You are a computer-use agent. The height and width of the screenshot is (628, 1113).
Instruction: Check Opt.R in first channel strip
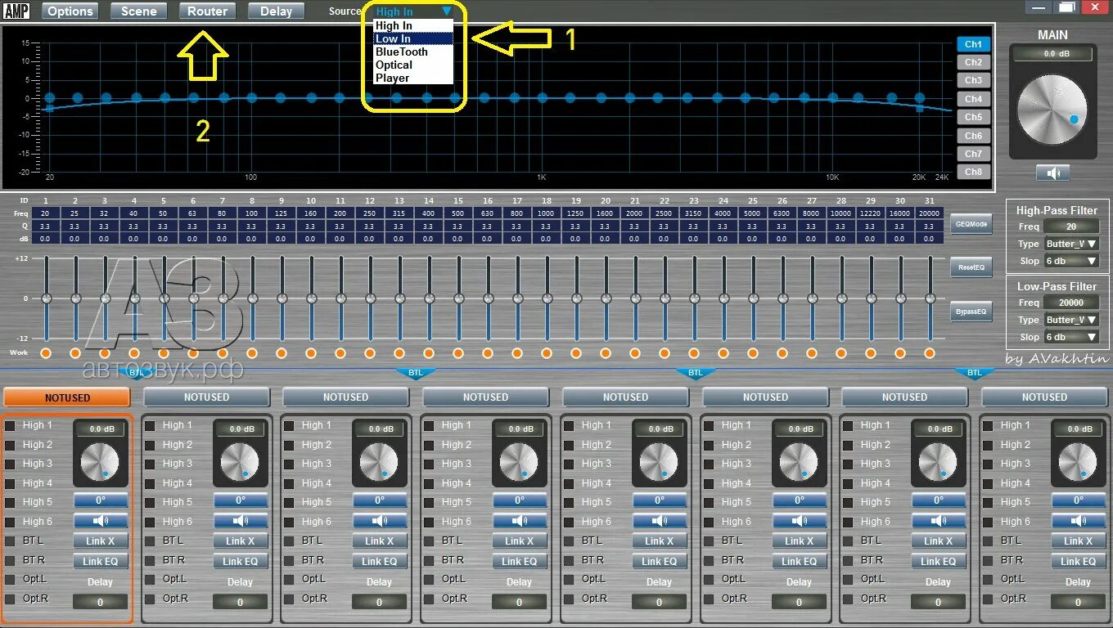[10, 599]
